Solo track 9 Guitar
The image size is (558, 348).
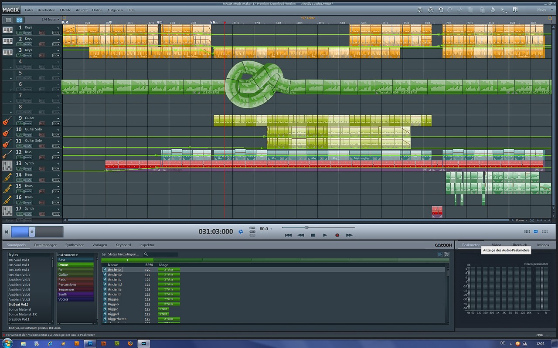[x=20, y=123]
